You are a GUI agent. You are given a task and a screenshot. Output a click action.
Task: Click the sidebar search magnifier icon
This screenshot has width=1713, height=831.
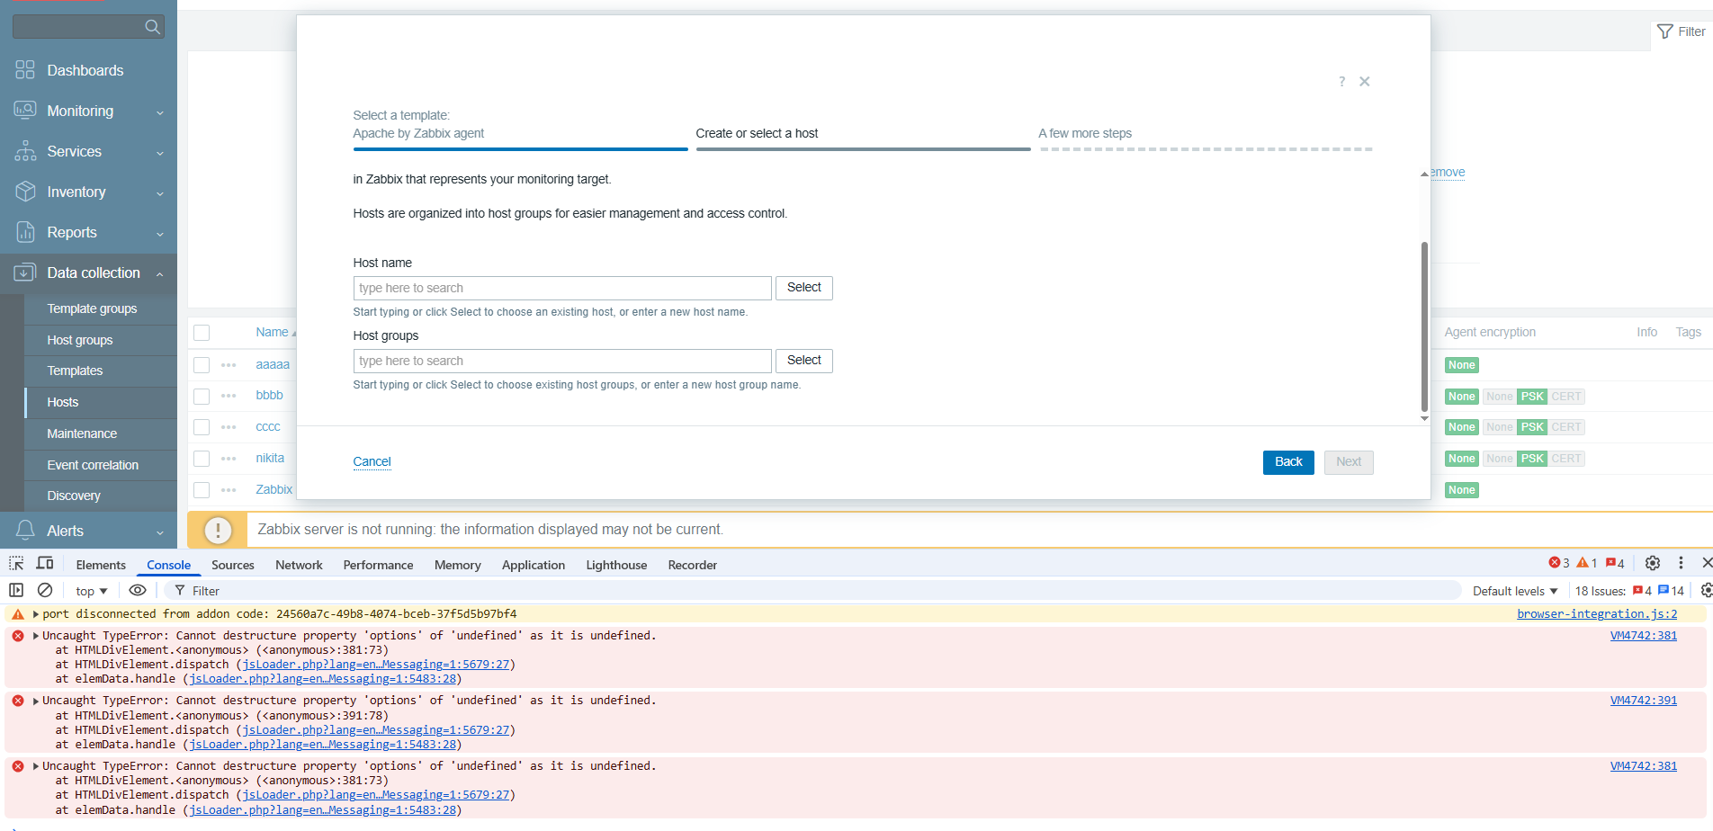click(x=153, y=27)
